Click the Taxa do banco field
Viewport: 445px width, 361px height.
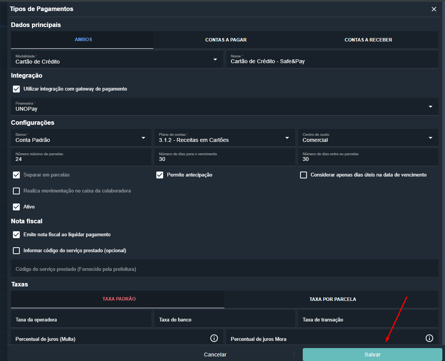coord(224,319)
